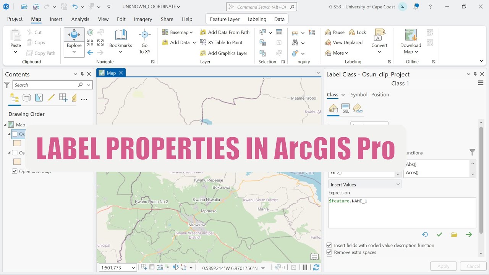Image resolution: width=489 pixels, height=275 pixels.
Task: Select By Attributes icon in Selection group
Action: [x=262, y=42]
